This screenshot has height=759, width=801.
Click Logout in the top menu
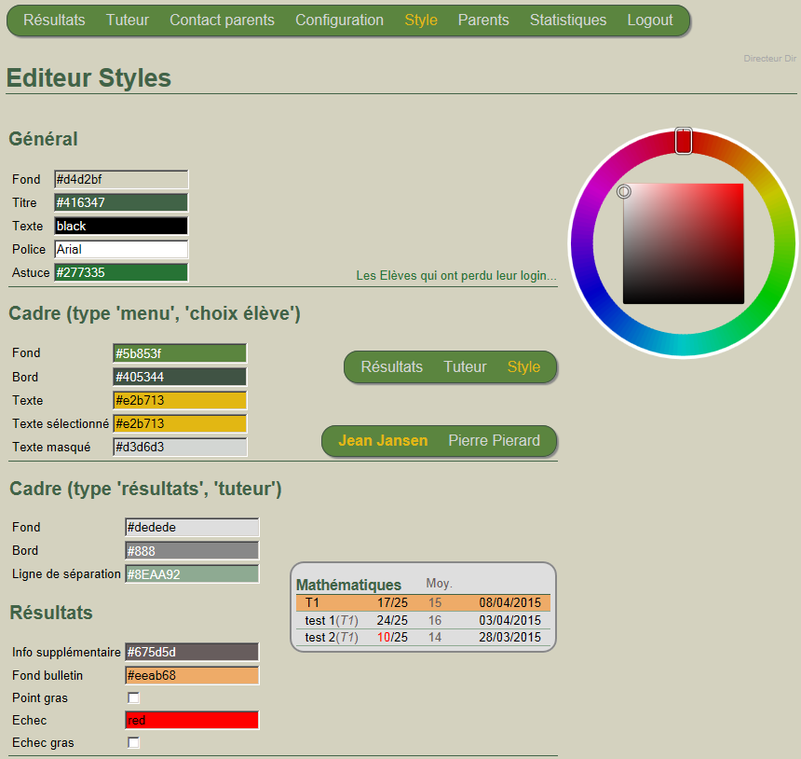pos(650,20)
